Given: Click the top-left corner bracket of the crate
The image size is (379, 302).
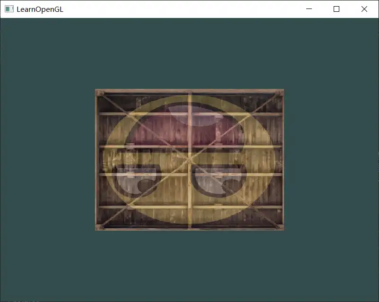Looking at the screenshot, I should [99, 93].
